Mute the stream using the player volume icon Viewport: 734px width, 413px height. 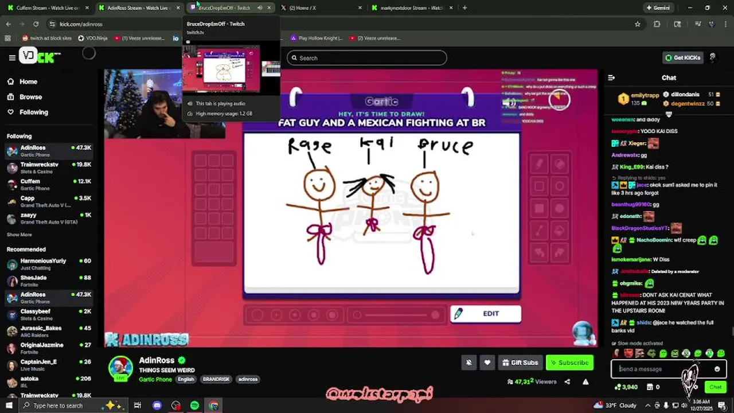click(508, 102)
